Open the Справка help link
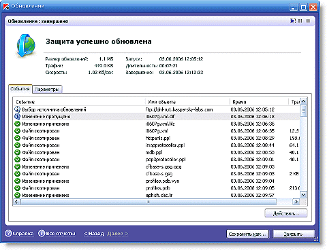This screenshot has width=327, height=250. coord(23,234)
